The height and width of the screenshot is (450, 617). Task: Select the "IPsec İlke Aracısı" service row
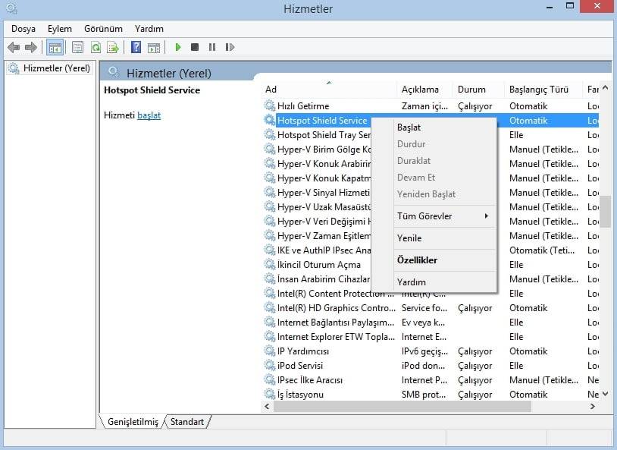point(431,380)
